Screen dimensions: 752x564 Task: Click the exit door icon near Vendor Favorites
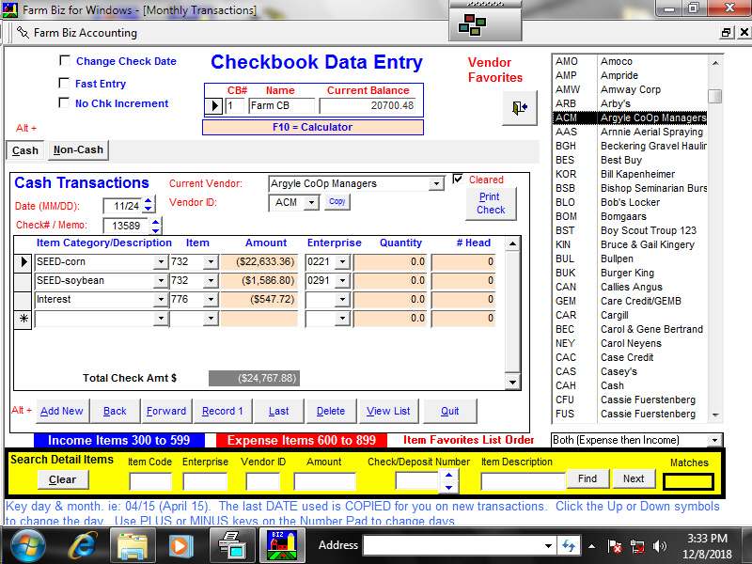[x=519, y=107]
